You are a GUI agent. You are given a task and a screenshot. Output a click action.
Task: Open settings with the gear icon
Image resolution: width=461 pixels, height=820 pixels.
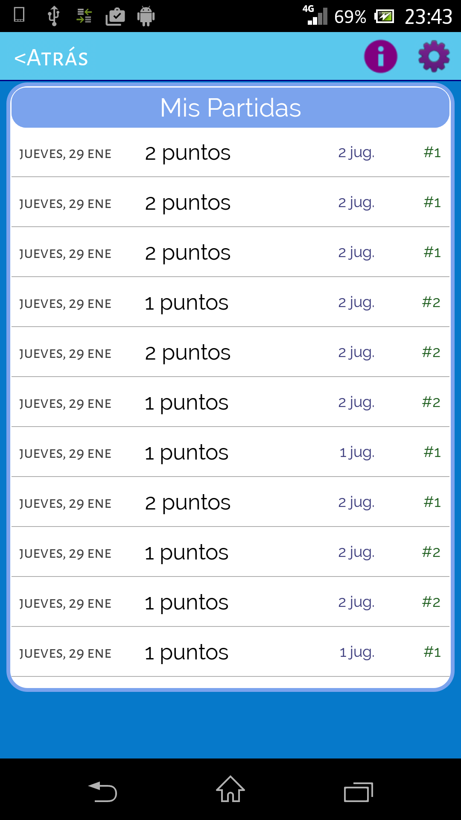(434, 56)
